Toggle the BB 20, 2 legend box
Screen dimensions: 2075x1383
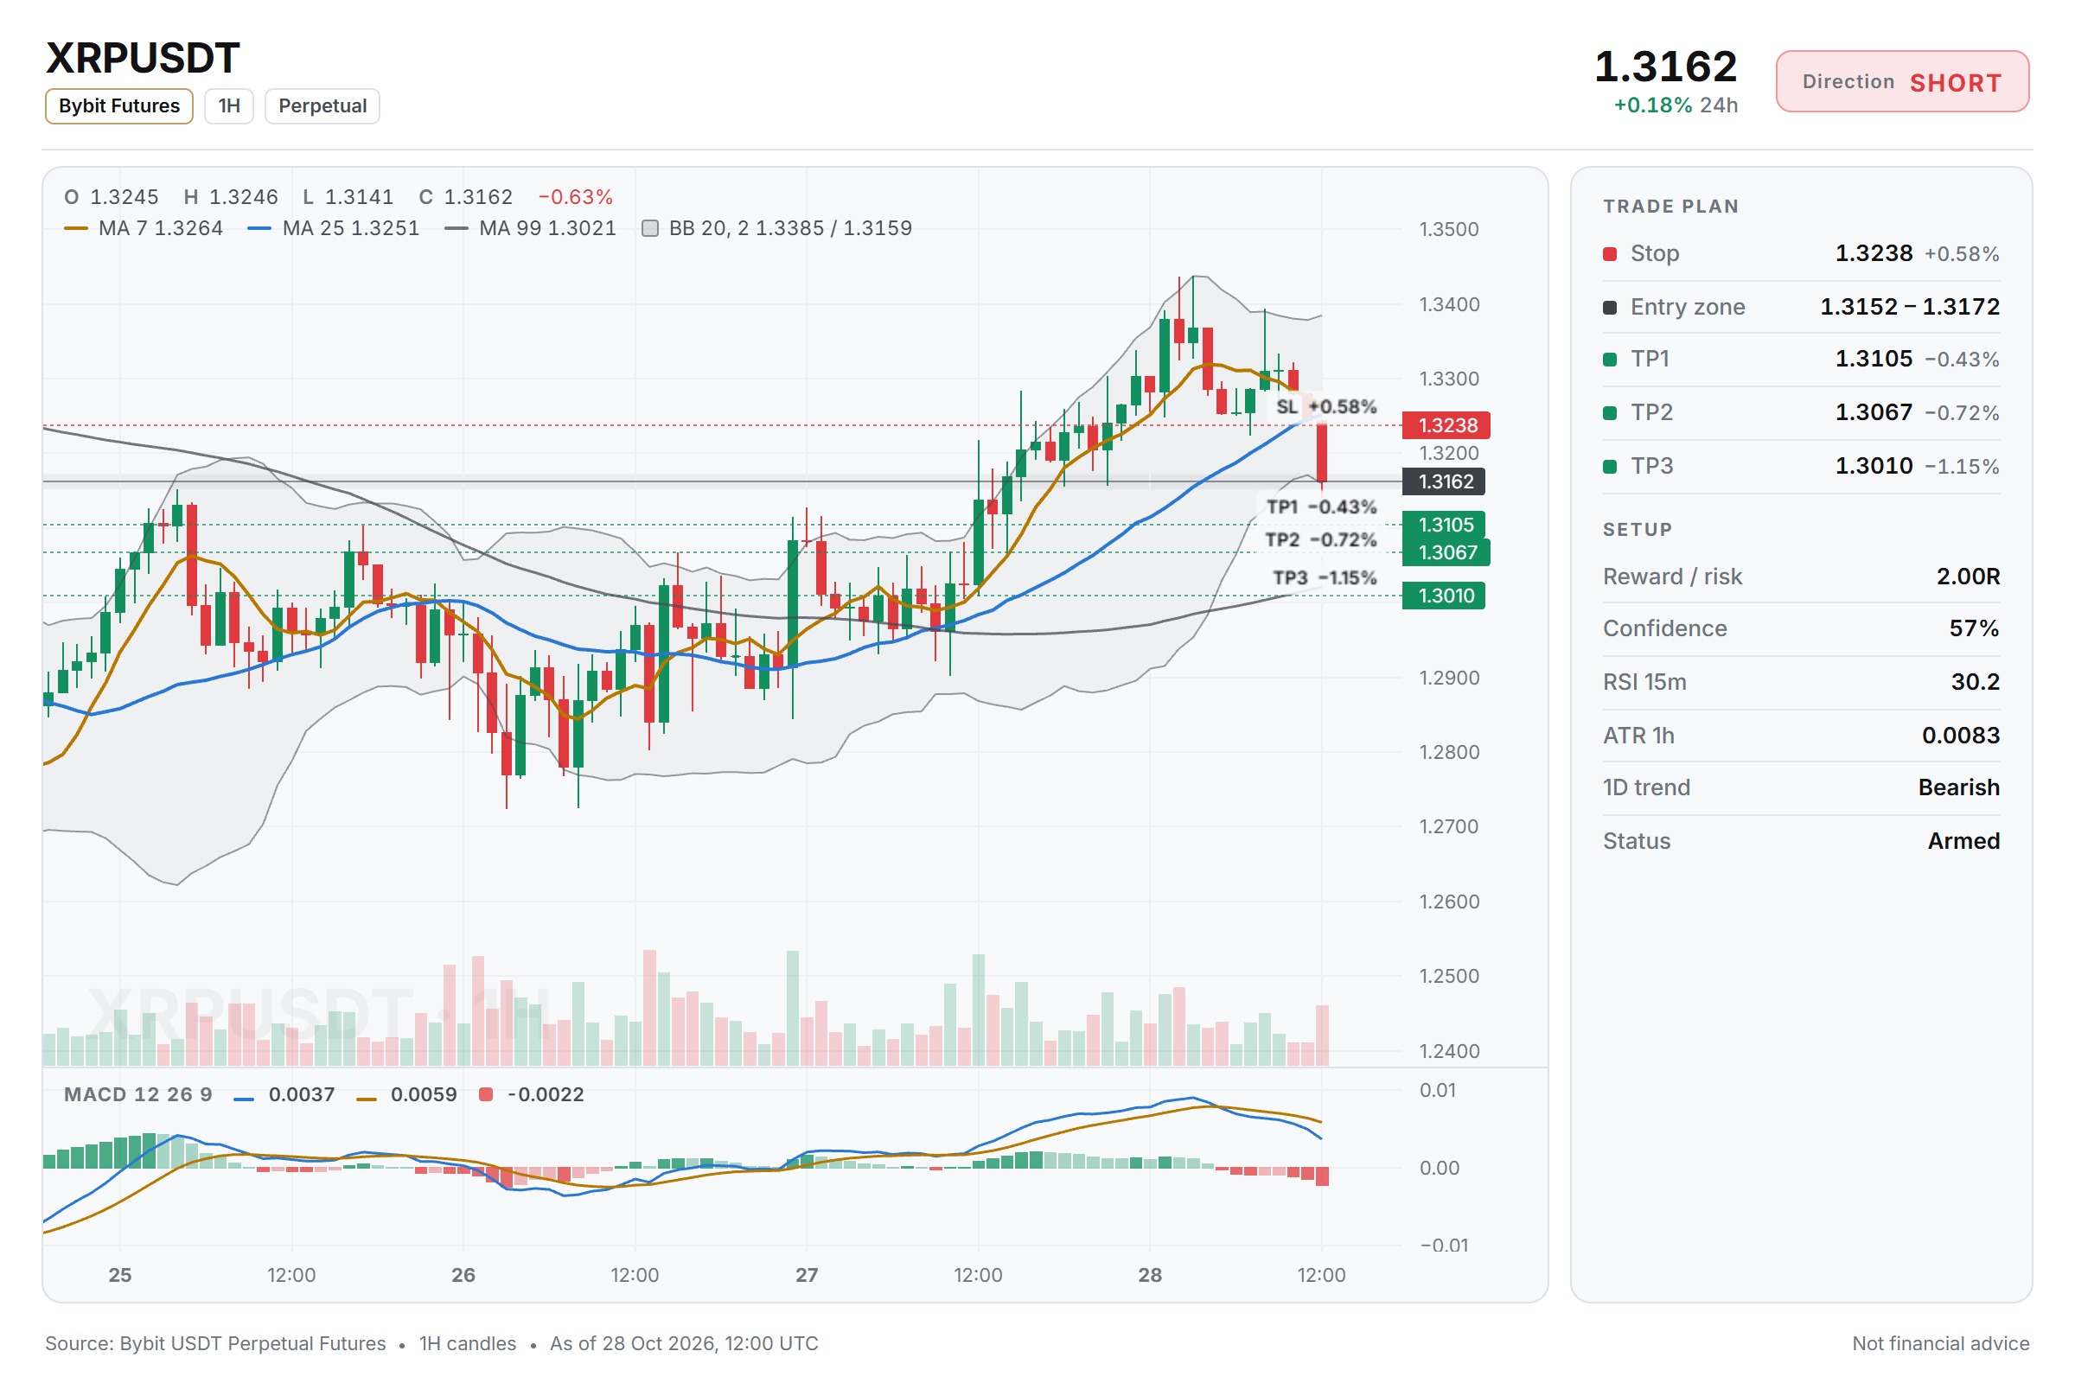[x=650, y=228]
